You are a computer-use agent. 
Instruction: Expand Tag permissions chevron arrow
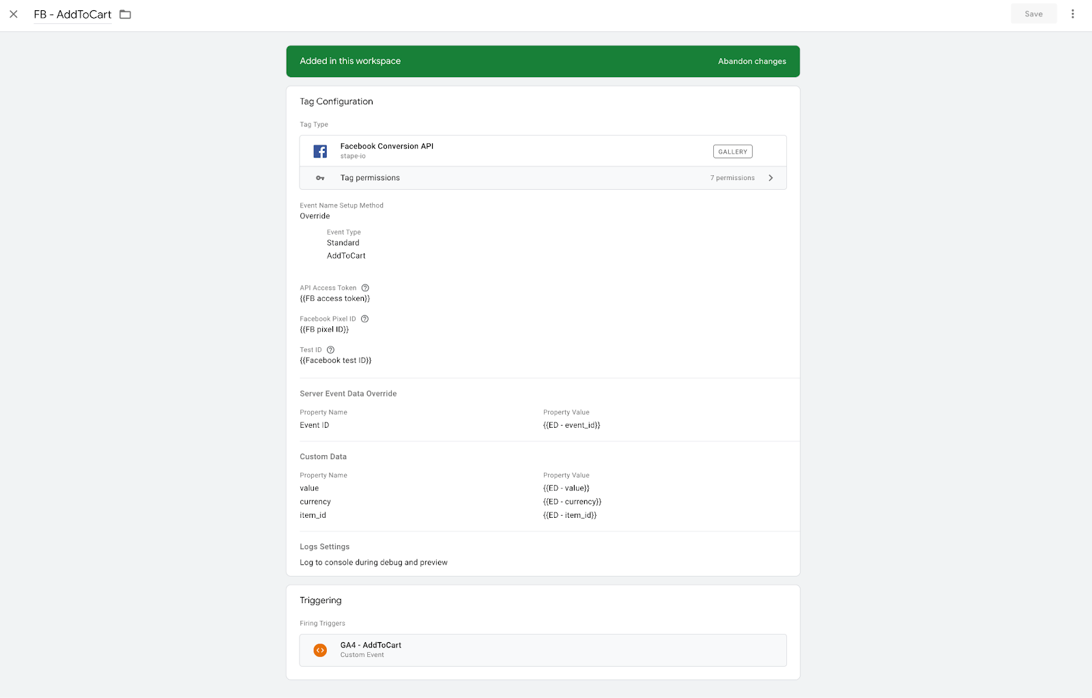point(771,178)
